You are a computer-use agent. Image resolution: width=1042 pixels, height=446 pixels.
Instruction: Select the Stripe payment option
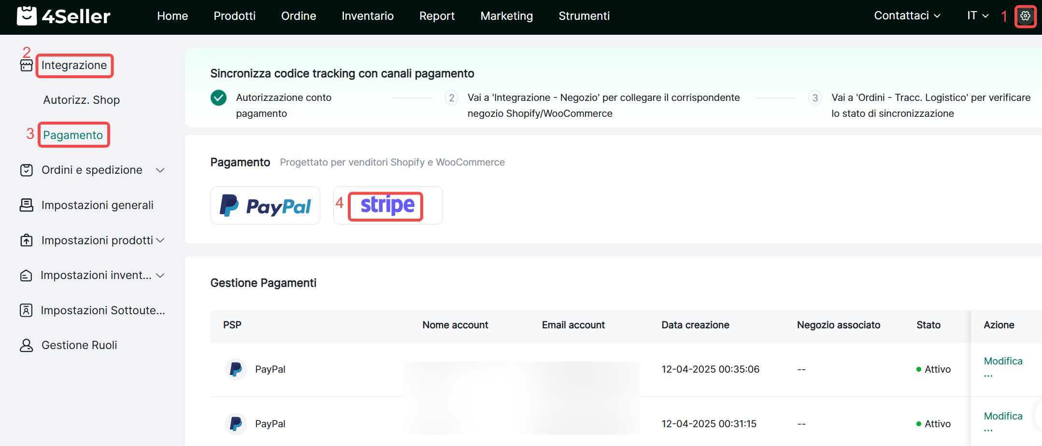pyautogui.click(x=387, y=206)
